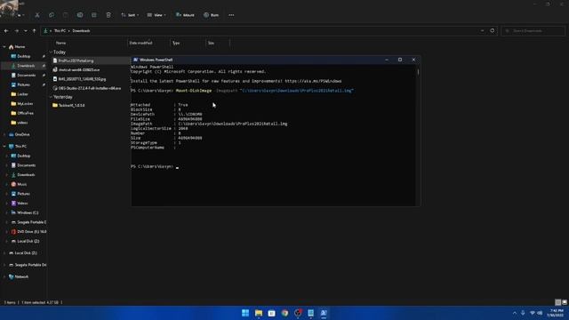Open address bar history dropdown
Image resolution: width=569 pixels, height=320 pixels.
tap(482, 31)
